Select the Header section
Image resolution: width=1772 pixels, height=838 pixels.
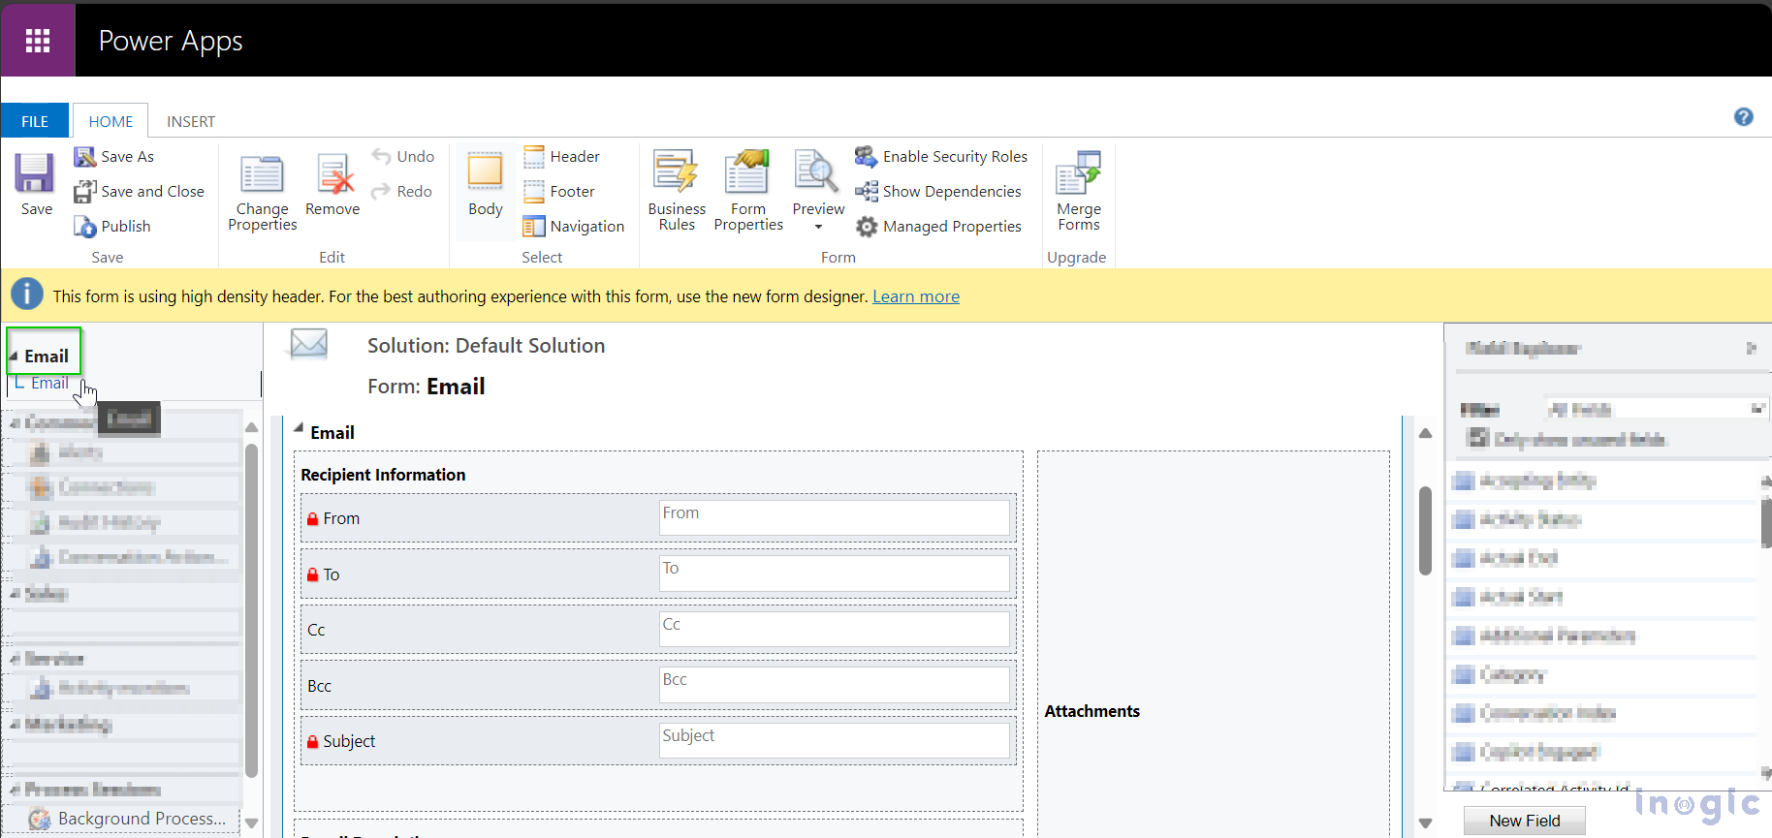tap(561, 156)
